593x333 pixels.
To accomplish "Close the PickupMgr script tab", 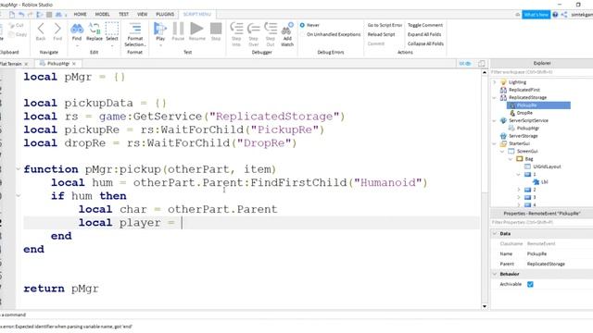I will click(x=74, y=64).
